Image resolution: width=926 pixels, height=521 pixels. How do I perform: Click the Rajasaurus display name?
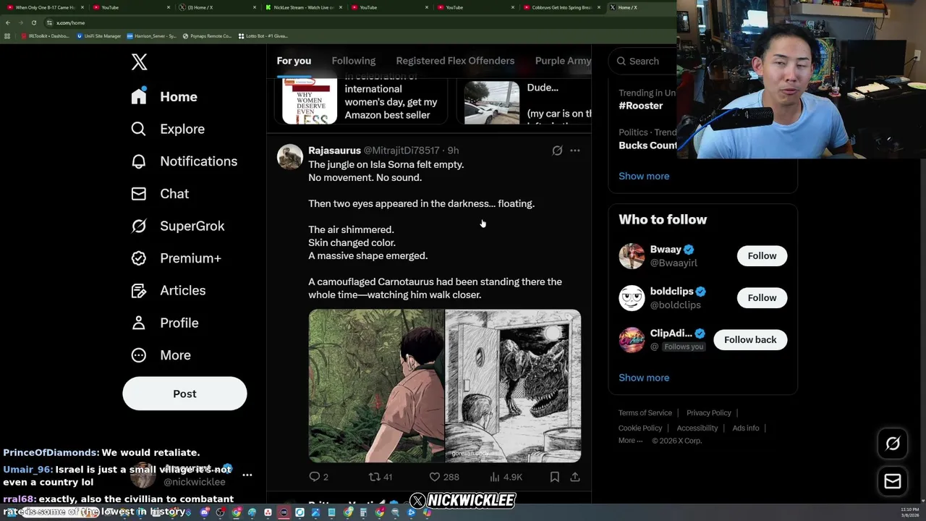[x=334, y=151]
